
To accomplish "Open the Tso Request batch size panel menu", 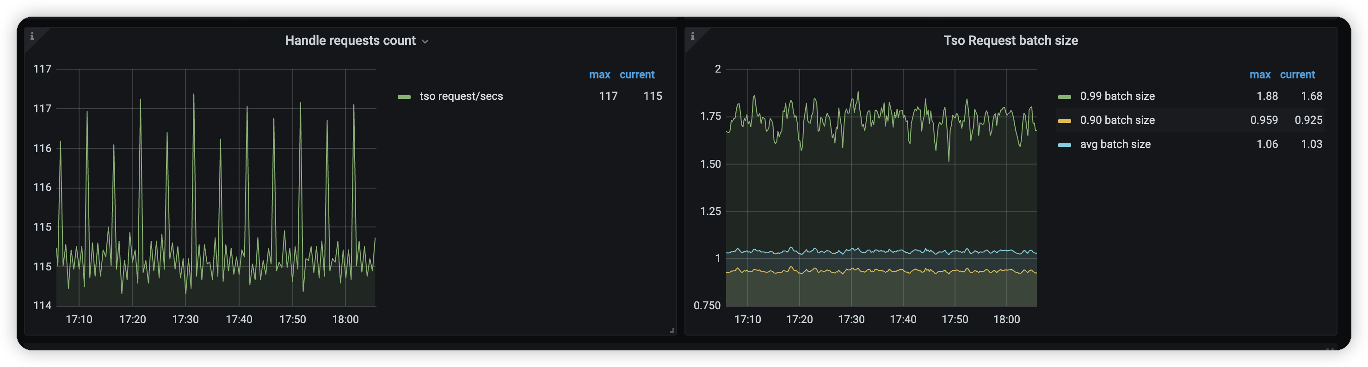I will click(1010, 40).
